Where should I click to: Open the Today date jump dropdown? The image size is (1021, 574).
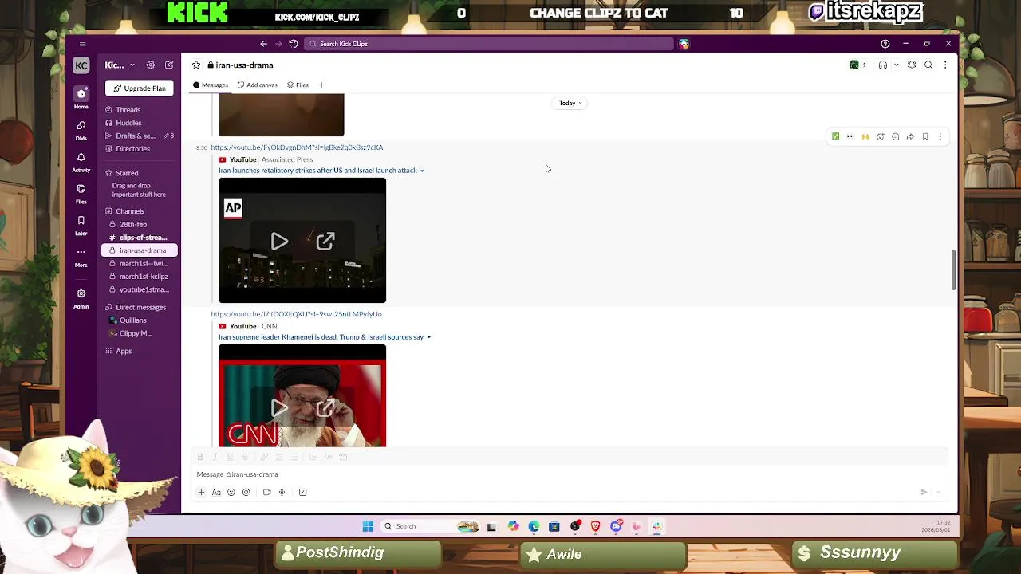[570, 103]
